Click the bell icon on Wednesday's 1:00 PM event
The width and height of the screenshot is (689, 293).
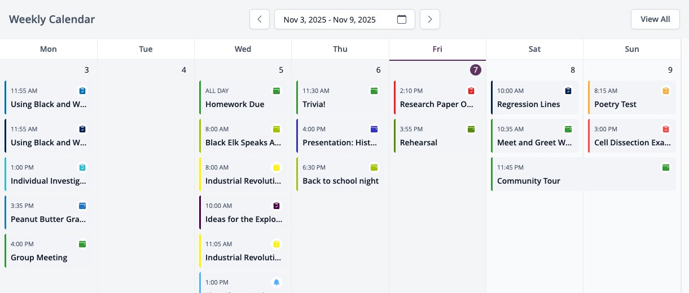(x=277, y=282)
